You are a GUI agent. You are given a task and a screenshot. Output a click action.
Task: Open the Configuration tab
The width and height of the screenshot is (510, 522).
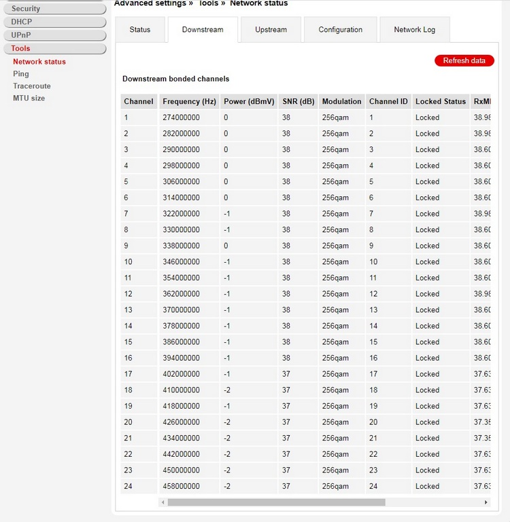tap(340, 30)
